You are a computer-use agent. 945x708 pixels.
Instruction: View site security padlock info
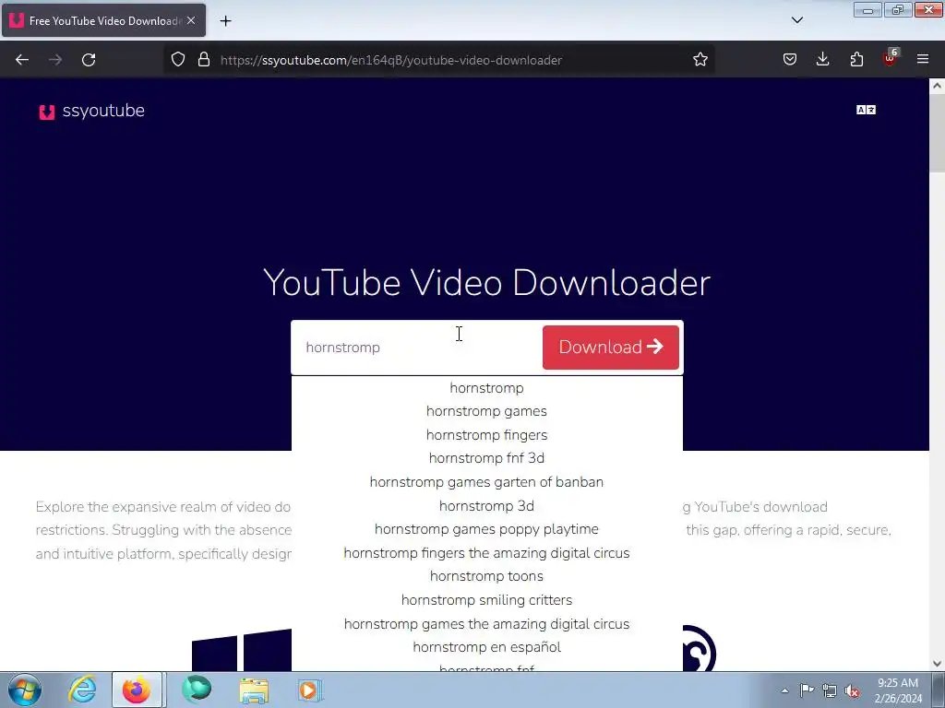point(204,60)
